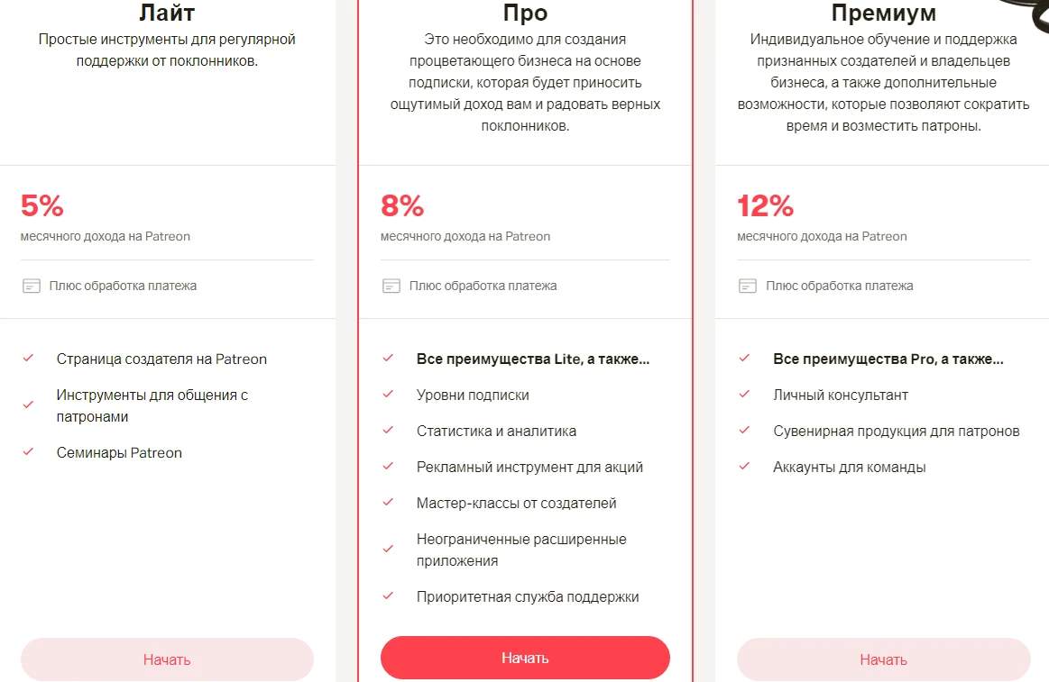Screen dimensions: 1049x682
Task: Click checkmark beside Личный консультант
Action: pyautogui.click(x=744, y=395)
